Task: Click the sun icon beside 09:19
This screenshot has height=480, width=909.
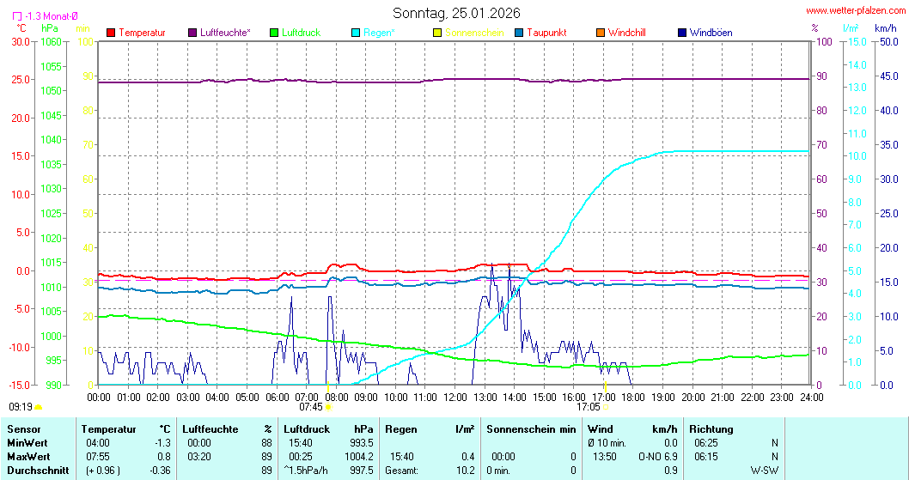Action: point(39,407)
